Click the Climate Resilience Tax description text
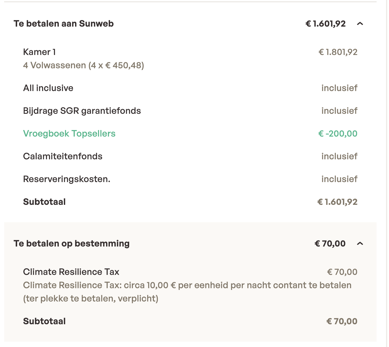Image resolution: width=389 pixels, height=347 pixels. (187, 292)
